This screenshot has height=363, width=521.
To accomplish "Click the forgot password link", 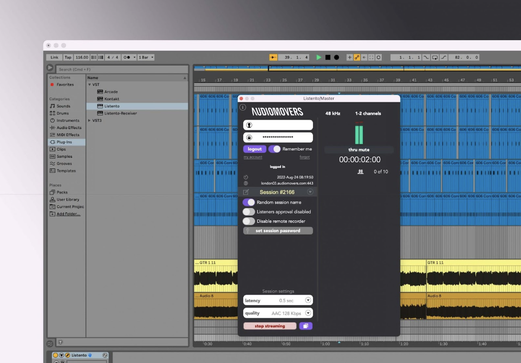I will pos(305,157).
